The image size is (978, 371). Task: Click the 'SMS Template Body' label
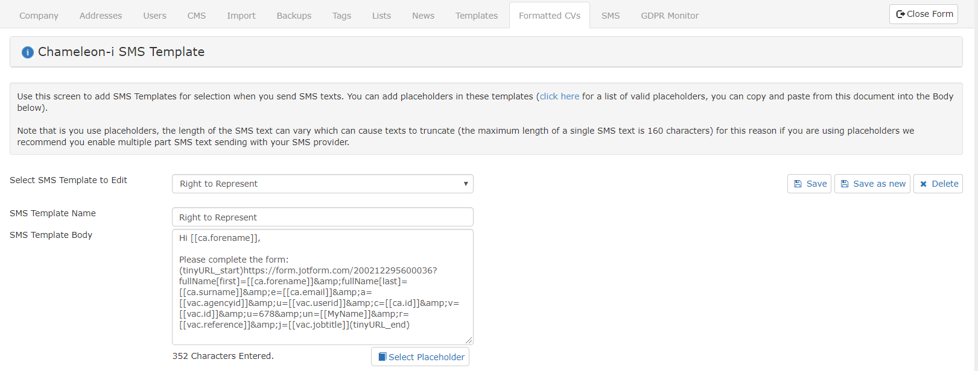tap(51, 235)
